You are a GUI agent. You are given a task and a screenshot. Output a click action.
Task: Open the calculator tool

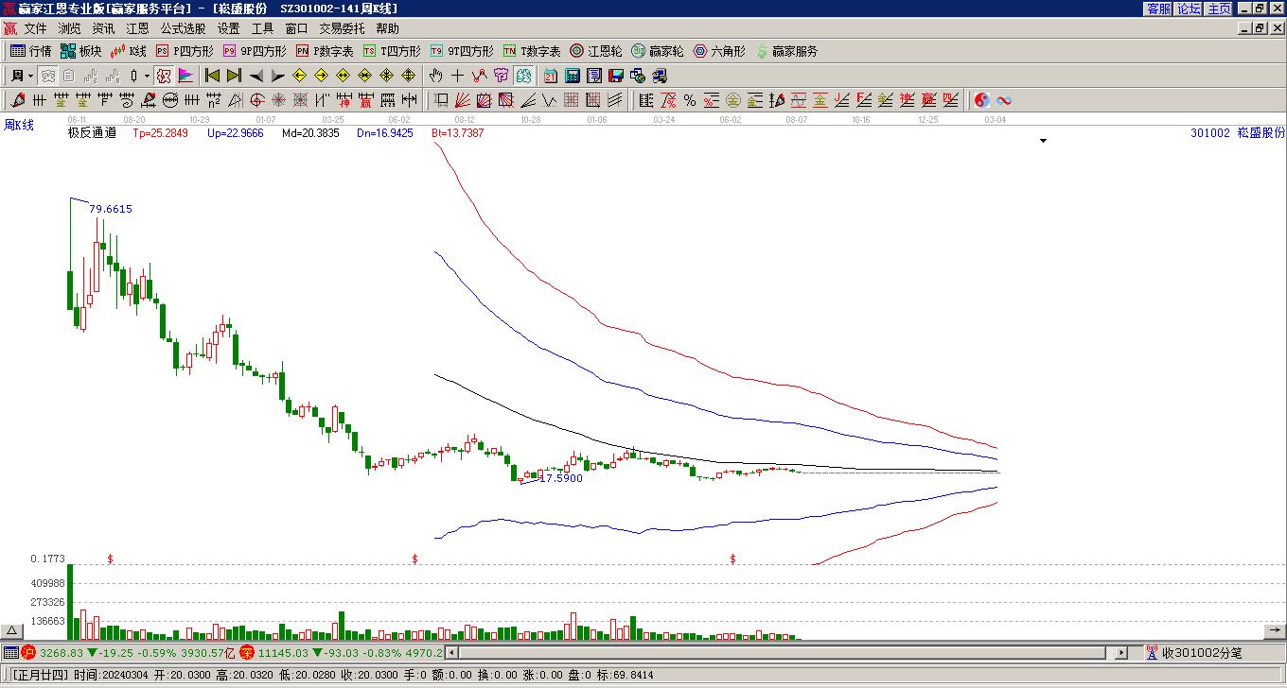[x=573, y=76]
